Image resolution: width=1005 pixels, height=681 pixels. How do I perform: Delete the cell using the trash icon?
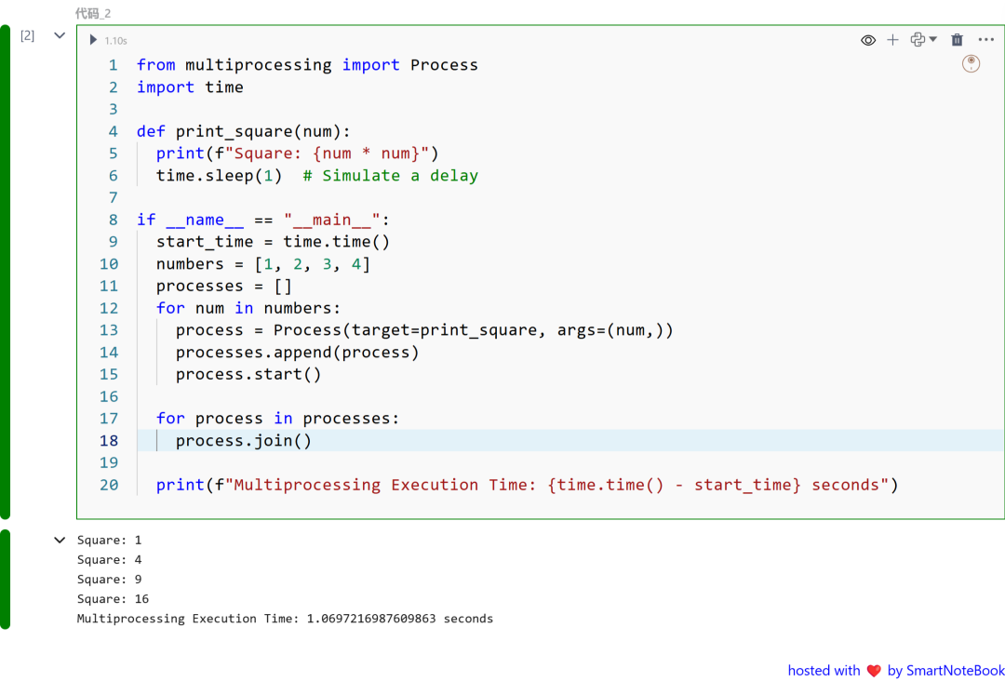click(957, 40)
